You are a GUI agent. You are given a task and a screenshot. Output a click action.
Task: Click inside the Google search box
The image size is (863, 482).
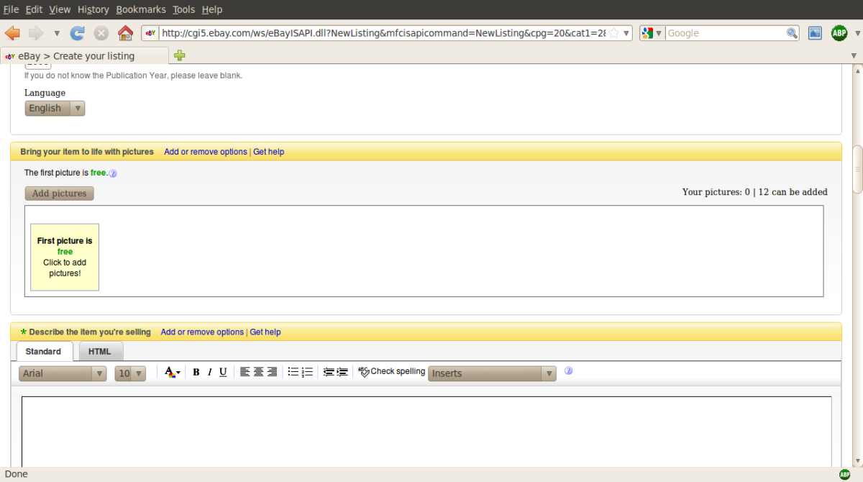(x=725, y=33)
